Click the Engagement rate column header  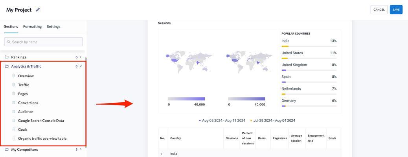tap(316, 138)
